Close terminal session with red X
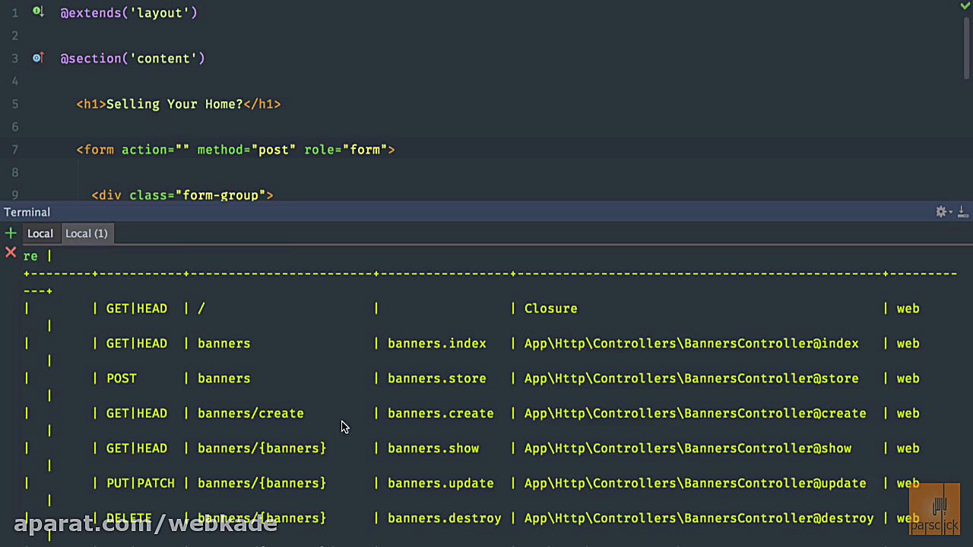973x547 pixels. tap(11, 252)
